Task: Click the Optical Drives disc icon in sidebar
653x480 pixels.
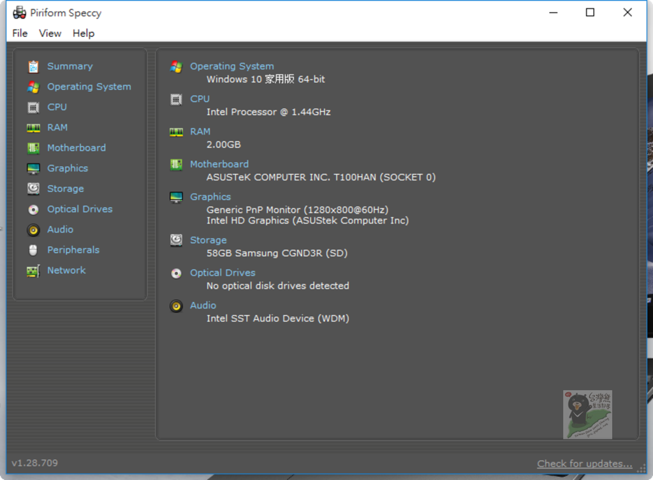Action: click(x=33, y=209)
